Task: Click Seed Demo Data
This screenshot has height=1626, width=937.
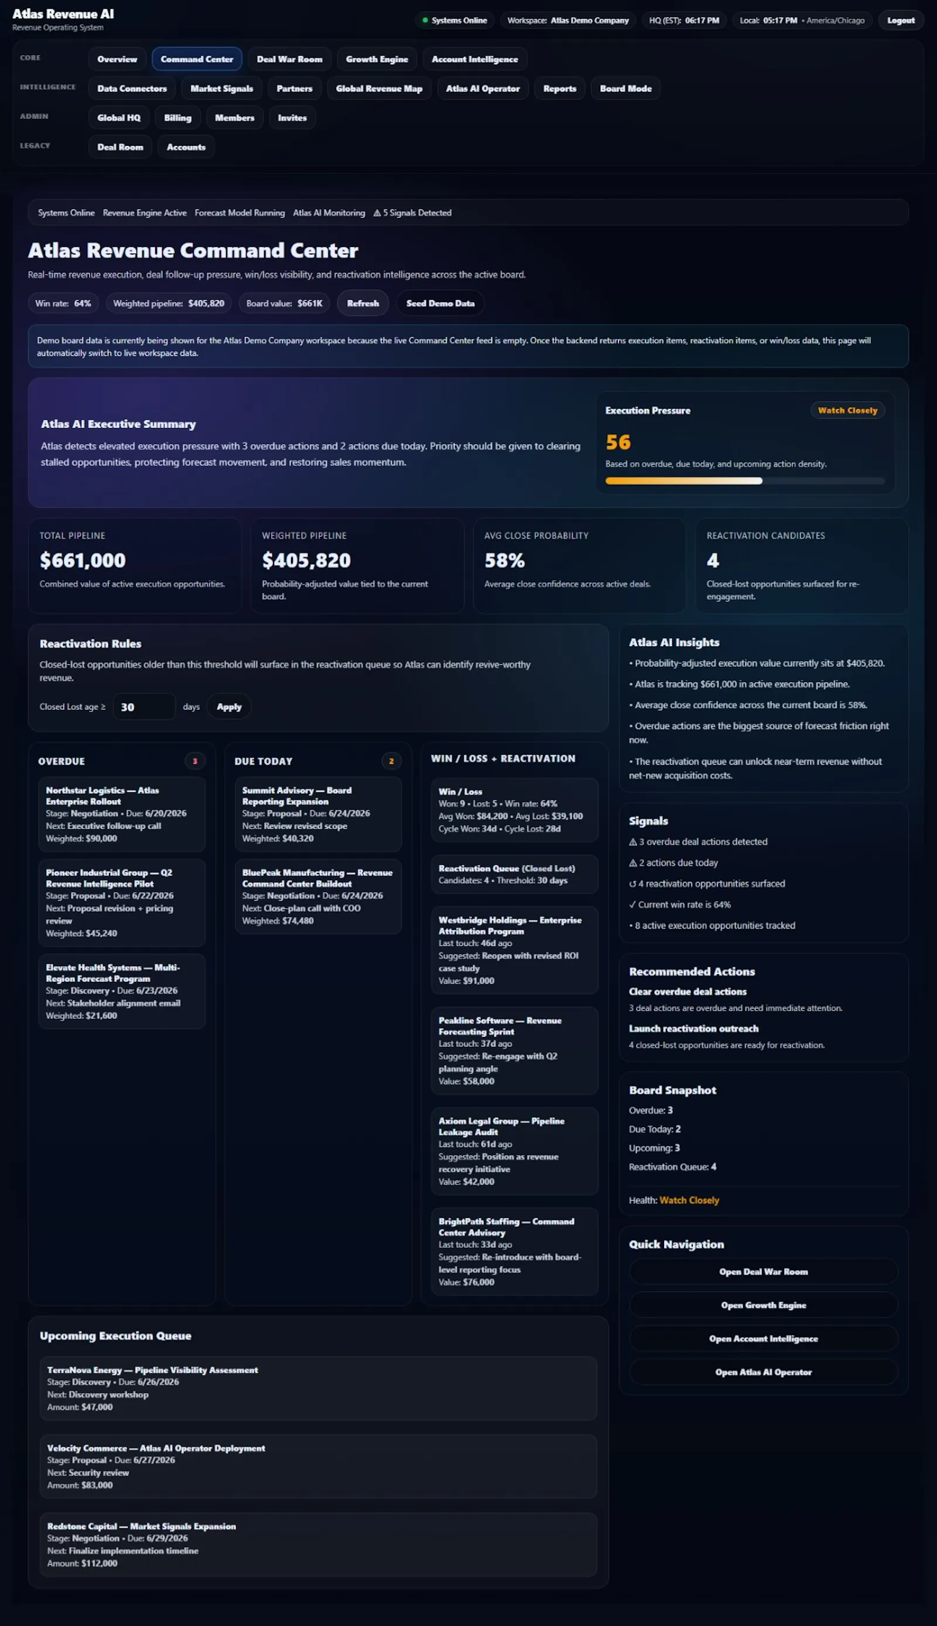Action: pos(440,304)
